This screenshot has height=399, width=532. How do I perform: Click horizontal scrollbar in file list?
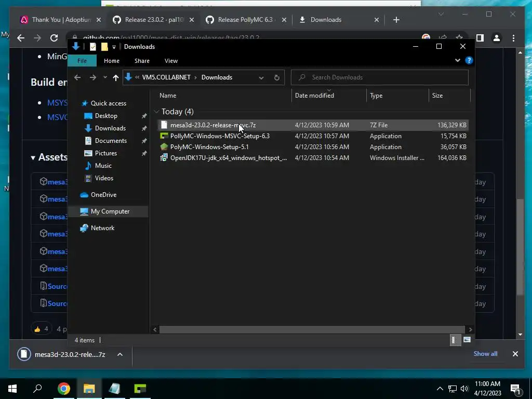[312, 329]
